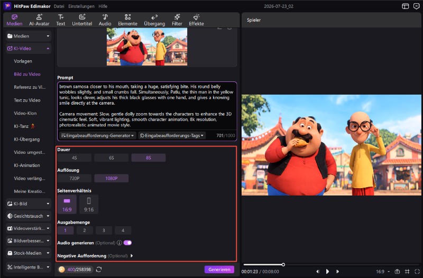Choose 1080P resolution
423x278 pixels.
(111, 178)
